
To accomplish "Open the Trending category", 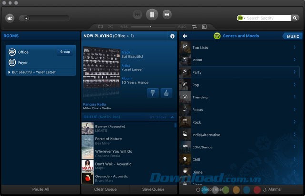I will click(239, 98).
